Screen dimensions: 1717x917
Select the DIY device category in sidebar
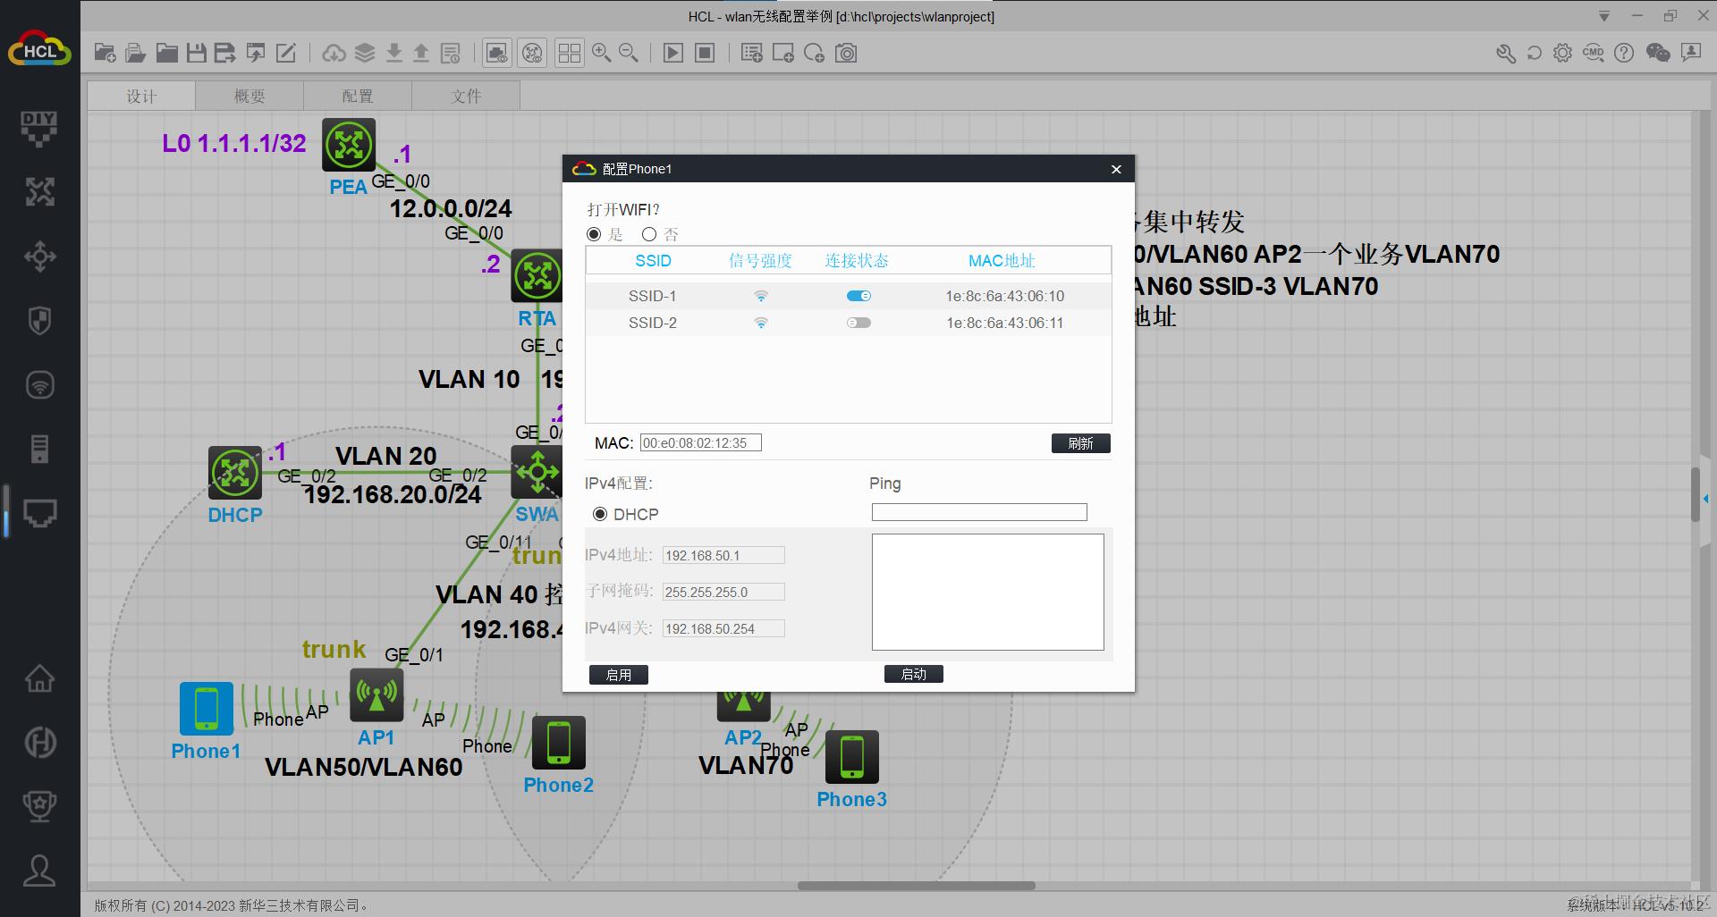[39, 129]
